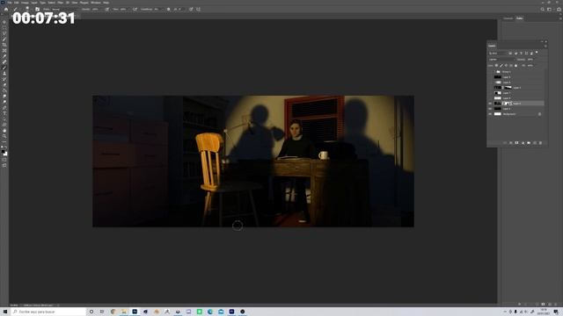Open Windows Start button

click(5, 312)
